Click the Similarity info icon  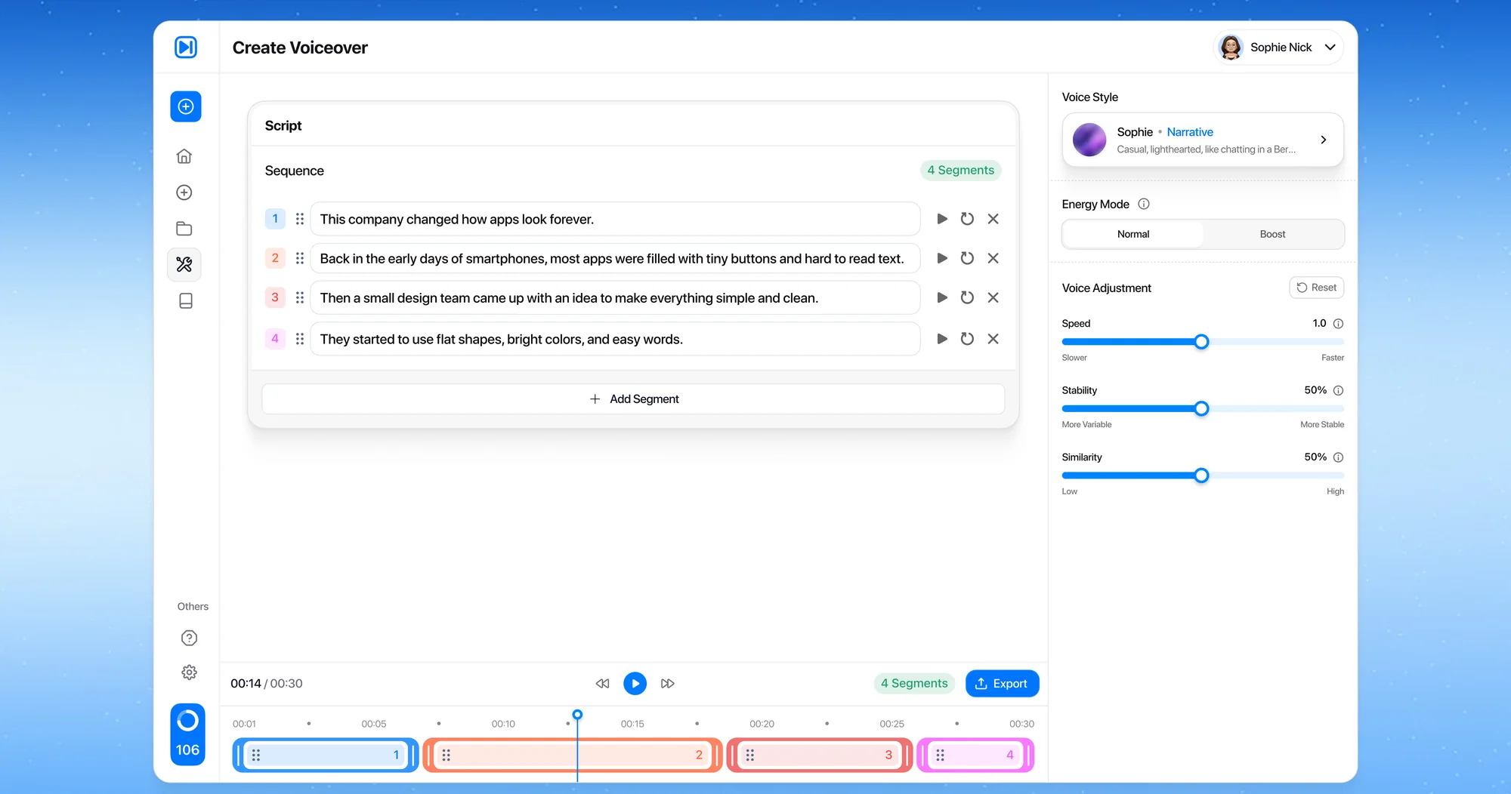coord(1339,457)
